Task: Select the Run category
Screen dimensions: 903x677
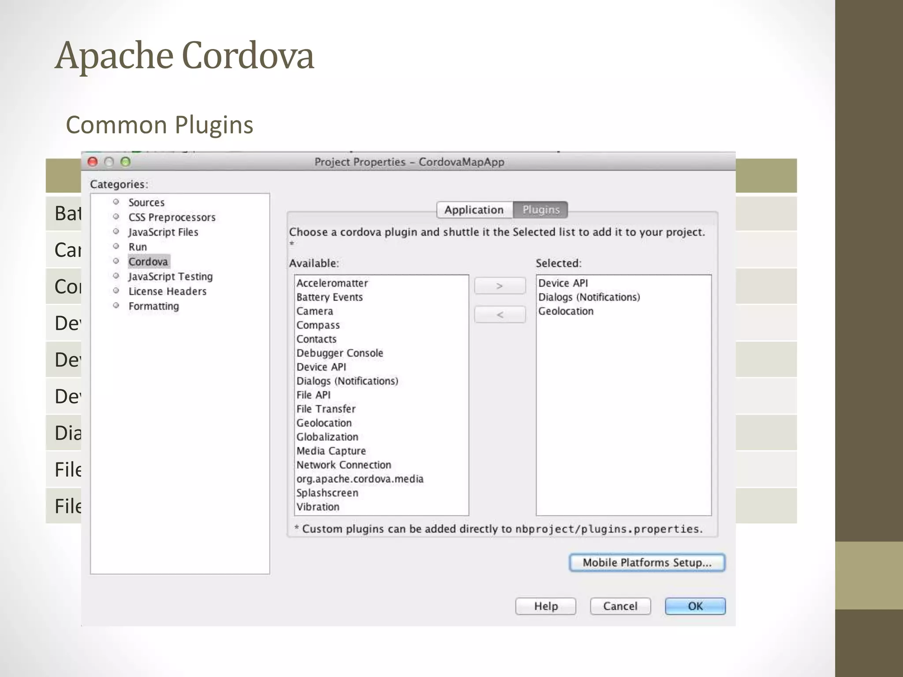Action: [138, 247]
